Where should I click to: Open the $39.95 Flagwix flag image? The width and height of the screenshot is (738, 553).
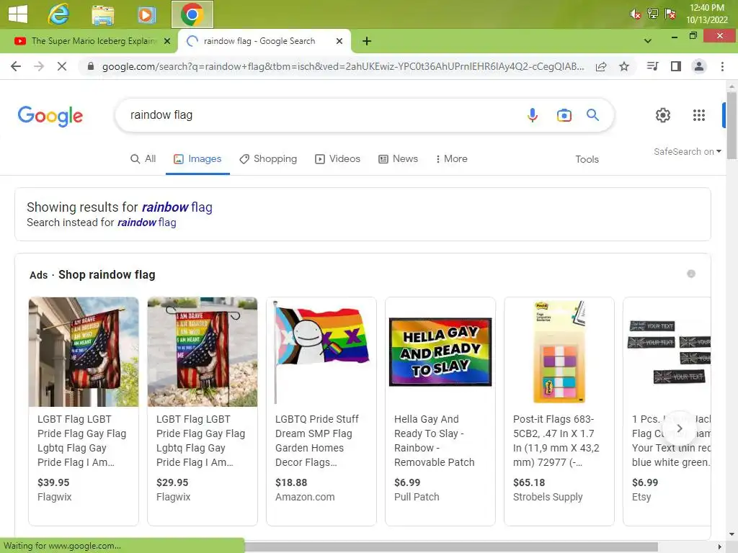coord(84,351)
